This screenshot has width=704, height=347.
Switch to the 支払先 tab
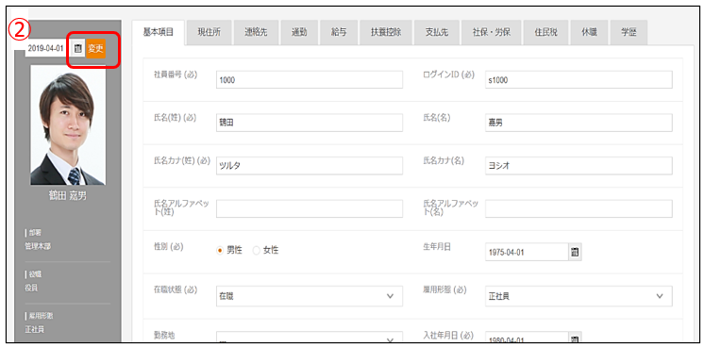click(x=436, y=32)
